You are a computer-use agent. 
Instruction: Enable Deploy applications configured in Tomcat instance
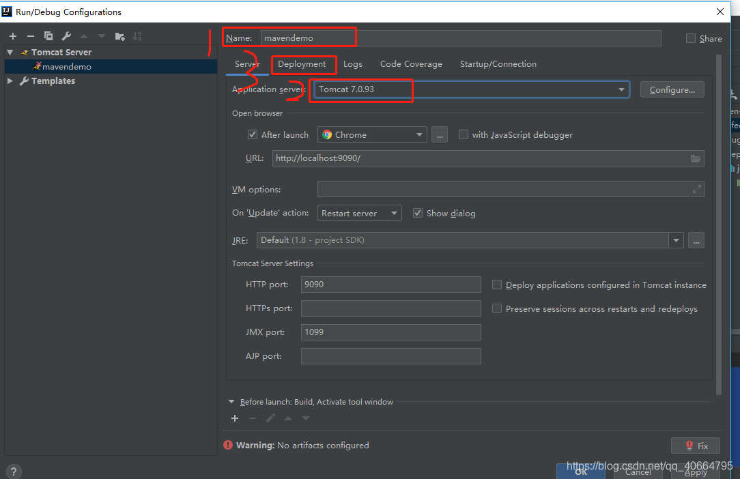497,285
